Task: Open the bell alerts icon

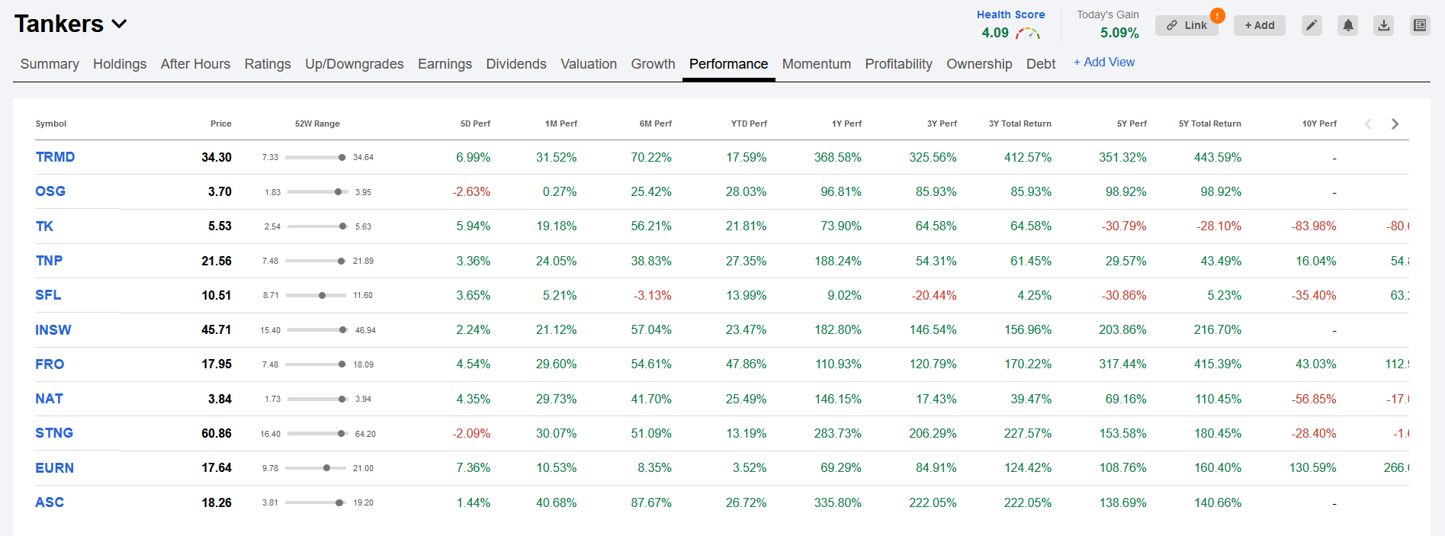Action: click(1348, 25)
